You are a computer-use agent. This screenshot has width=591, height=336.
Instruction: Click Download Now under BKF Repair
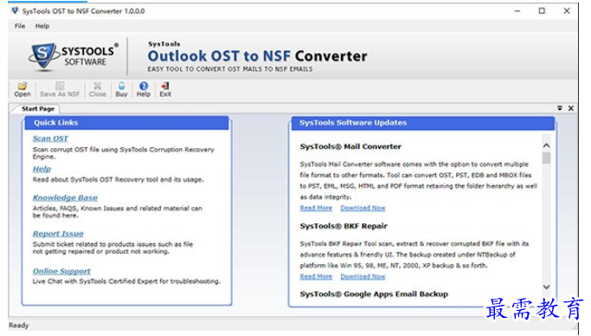[x=363, y=276]
